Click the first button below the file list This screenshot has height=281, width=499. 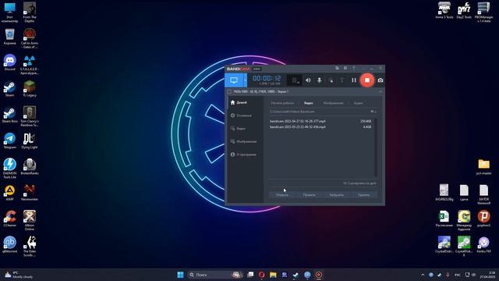coord(282,194)
